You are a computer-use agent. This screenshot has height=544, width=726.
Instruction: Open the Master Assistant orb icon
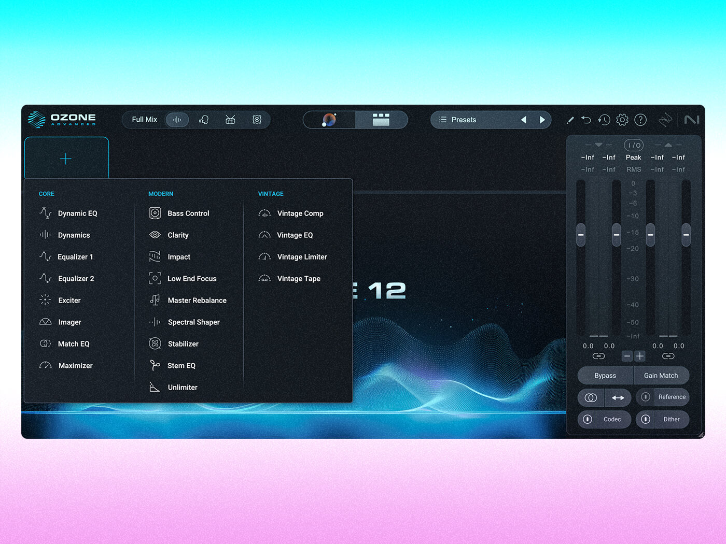(329, 120)
